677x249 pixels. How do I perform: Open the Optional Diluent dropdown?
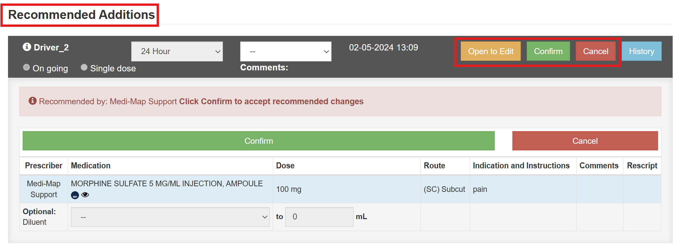(x=170, y=217)
